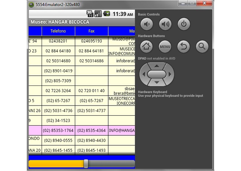The image size is (241, 171).
Task: Click the Museo: HANGAR BICOCCA title bar
Action: pos(82,22)
